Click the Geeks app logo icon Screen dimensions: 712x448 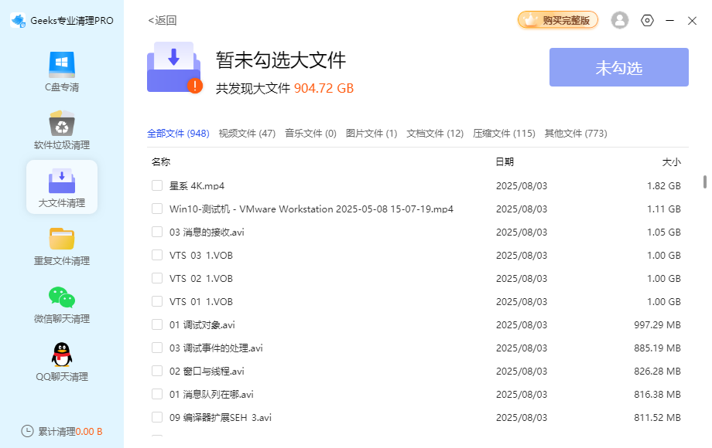tap(18, 20)
